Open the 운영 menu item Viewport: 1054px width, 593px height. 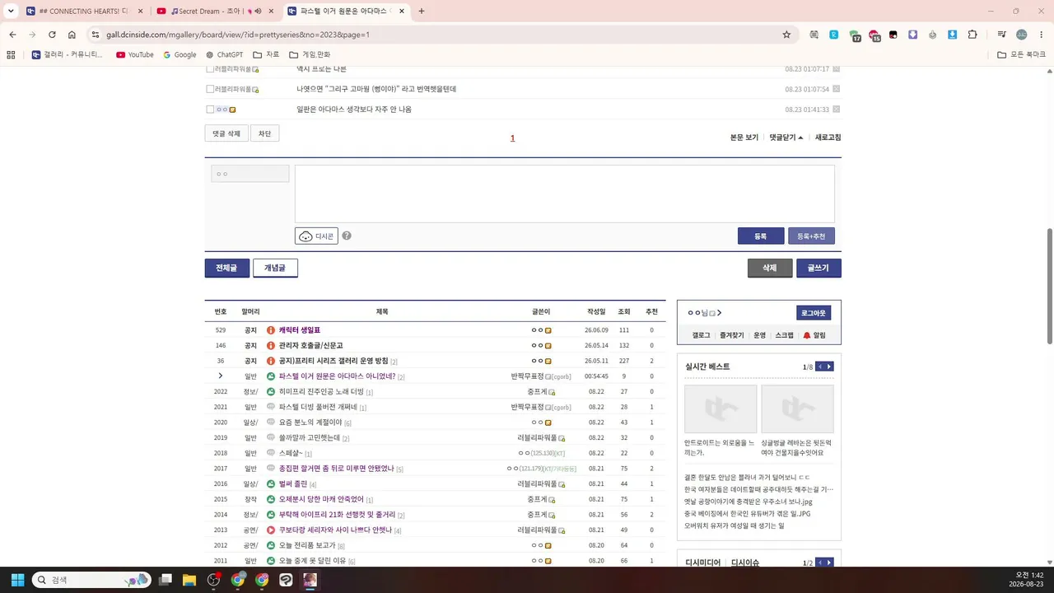pyautogui.click(x=759, y=335)
